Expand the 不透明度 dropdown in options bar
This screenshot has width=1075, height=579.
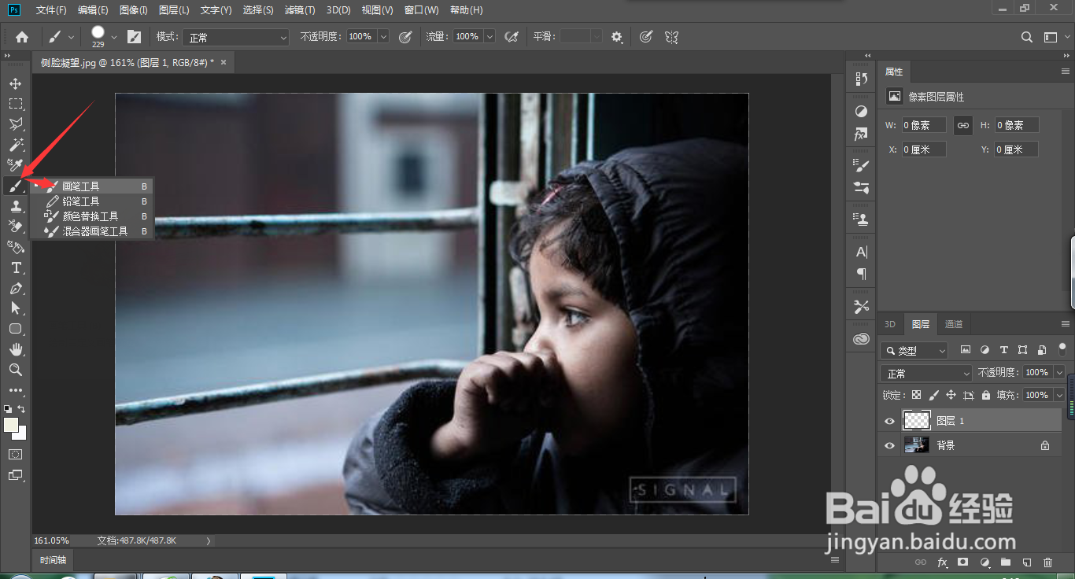(x=383, y=37)
